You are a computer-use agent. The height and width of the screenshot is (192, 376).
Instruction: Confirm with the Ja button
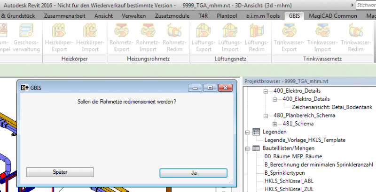click(x=193, y=172)
